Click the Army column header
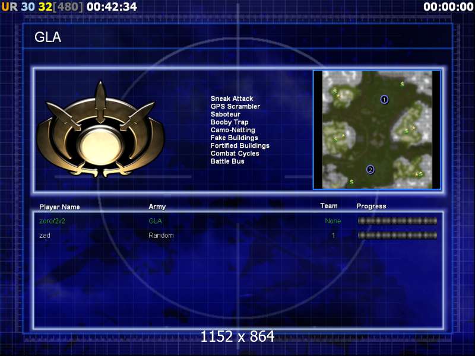 [157, 206]
